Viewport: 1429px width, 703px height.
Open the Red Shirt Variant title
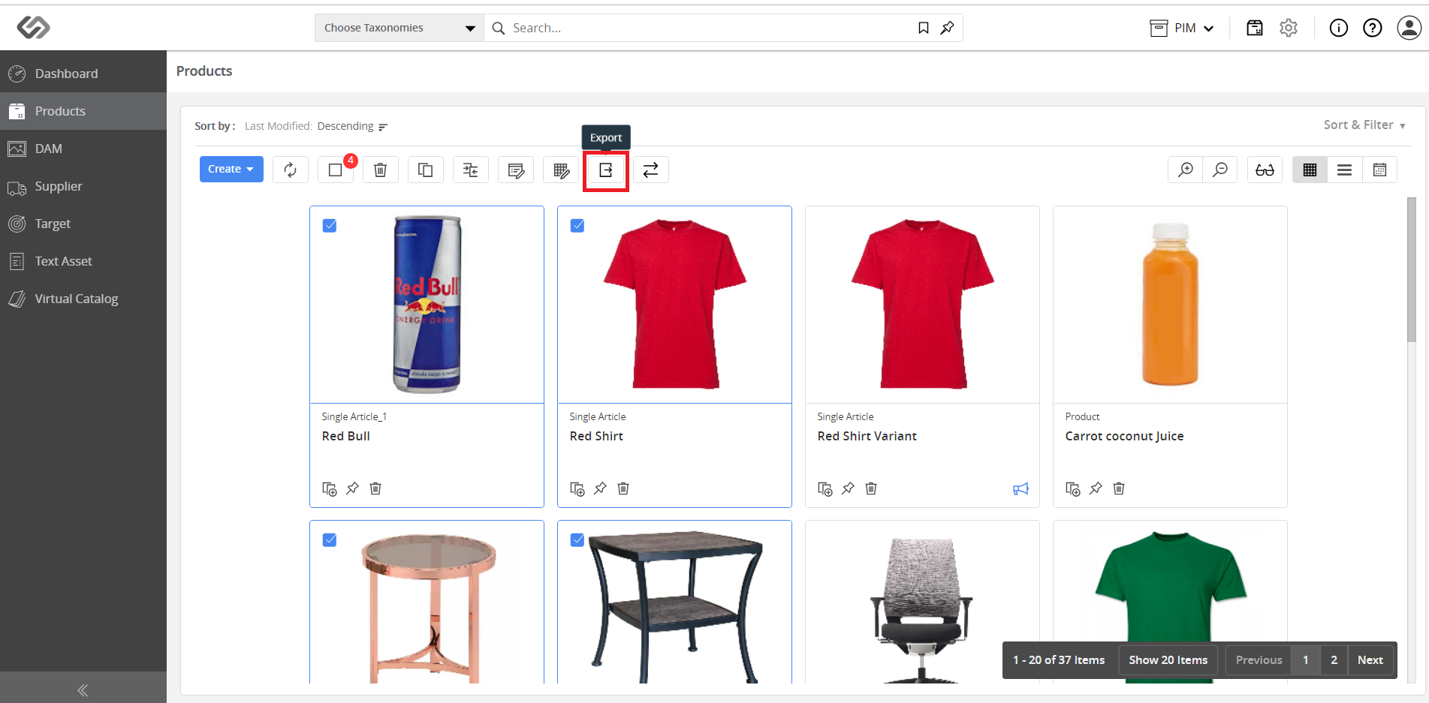[x=867, y=436]
